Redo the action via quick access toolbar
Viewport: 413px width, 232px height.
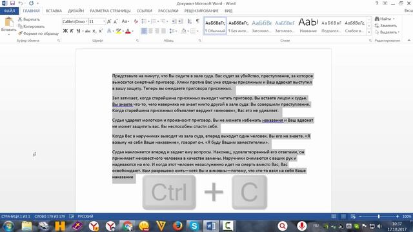(x=32, y=3)
